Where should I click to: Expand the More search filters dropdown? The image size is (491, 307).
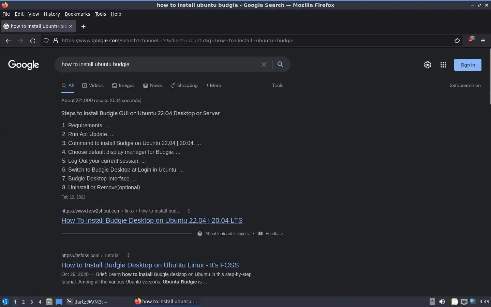[213, 85]
